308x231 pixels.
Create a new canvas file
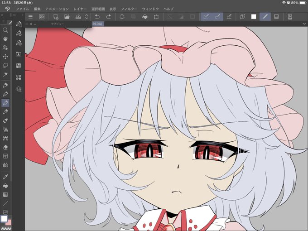pos(56,17)
